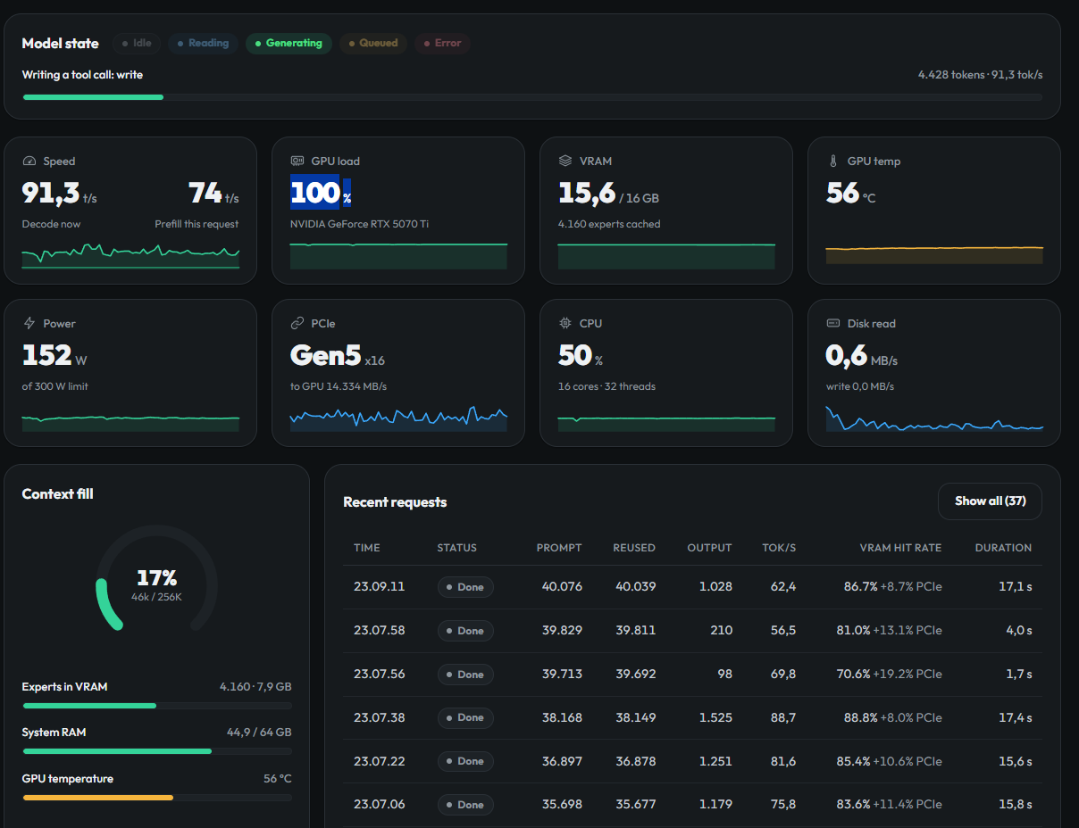Select the Idle model state pill
Image resolution: width=1079 pixels, height=828 pixels.
click(x=136, y=43)
